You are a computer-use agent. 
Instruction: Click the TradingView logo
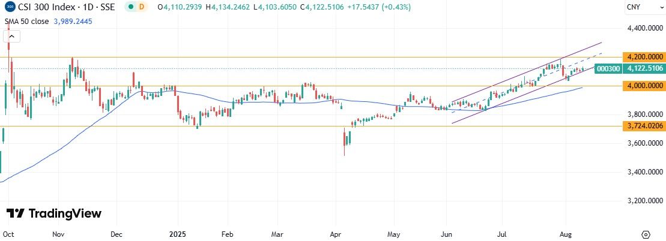pyautogui.click(x=54, y=213)
